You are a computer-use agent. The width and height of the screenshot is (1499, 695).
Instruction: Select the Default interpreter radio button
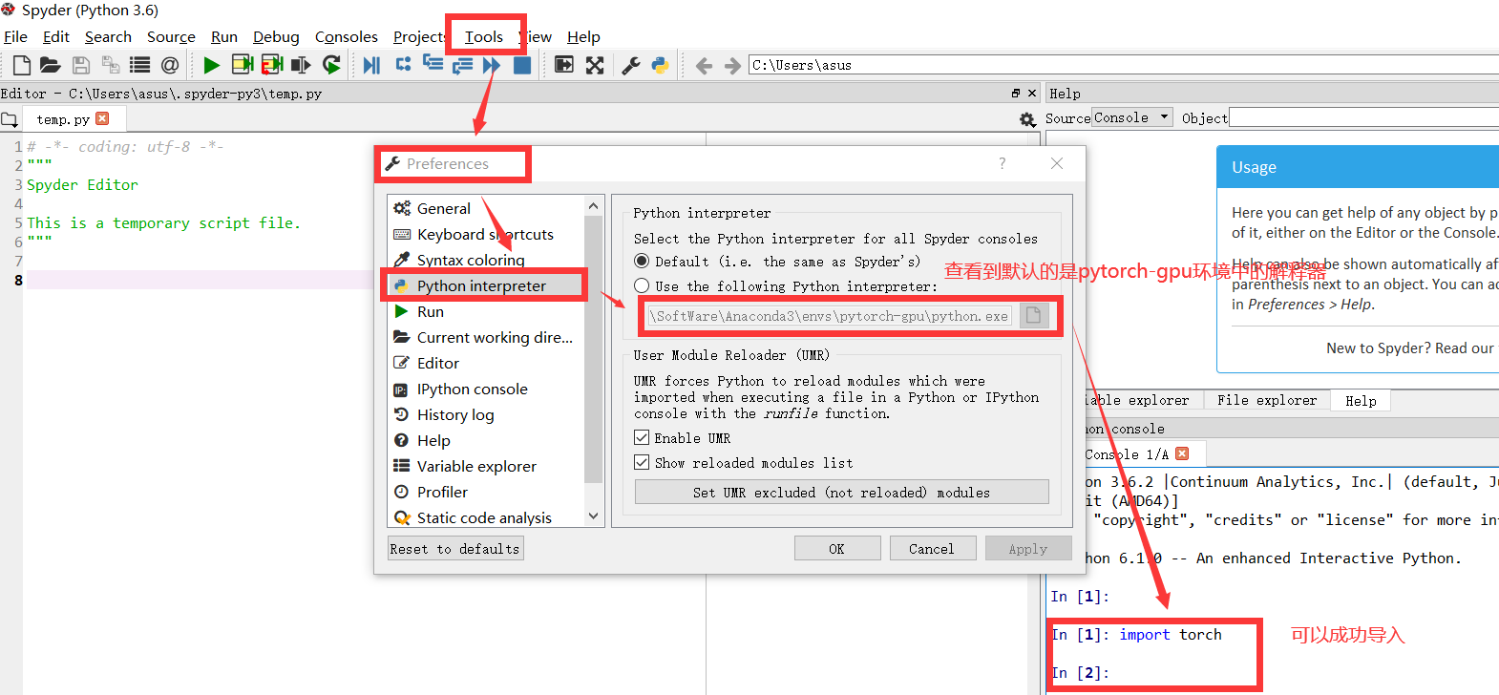(x=642, y=261)
